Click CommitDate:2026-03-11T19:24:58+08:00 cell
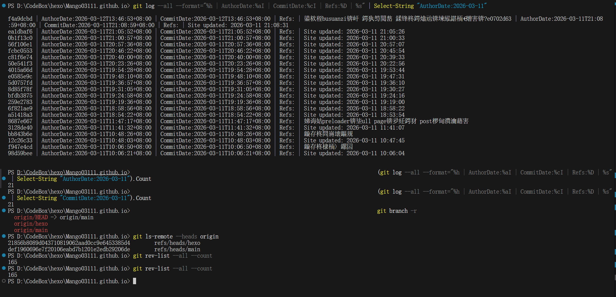Image resolution: width=616 pixels, height=297 pixels. coord(215,95)
